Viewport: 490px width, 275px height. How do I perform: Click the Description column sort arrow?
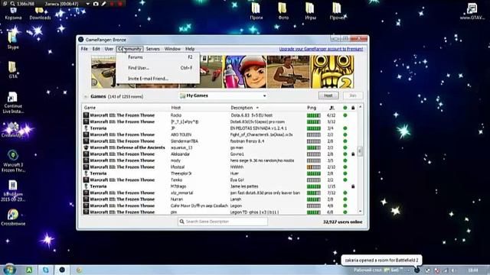coord(257,108)
